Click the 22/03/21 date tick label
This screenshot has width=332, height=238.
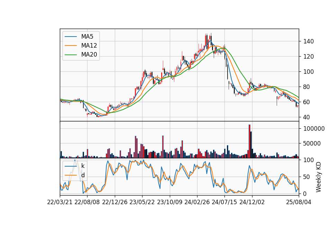click(60, 202)
